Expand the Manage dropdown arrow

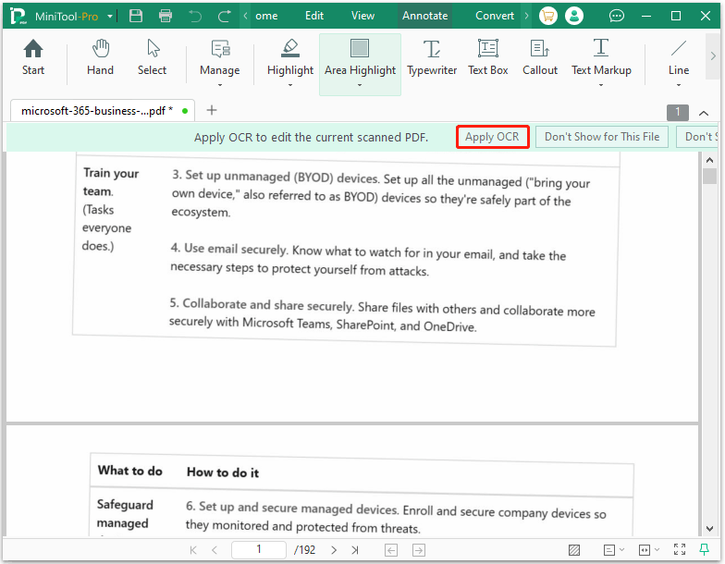(220, 85)
